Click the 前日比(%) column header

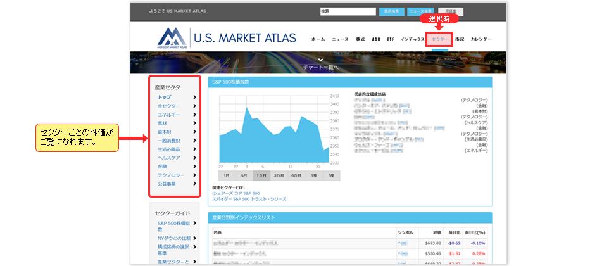click(x=475, y=232)
